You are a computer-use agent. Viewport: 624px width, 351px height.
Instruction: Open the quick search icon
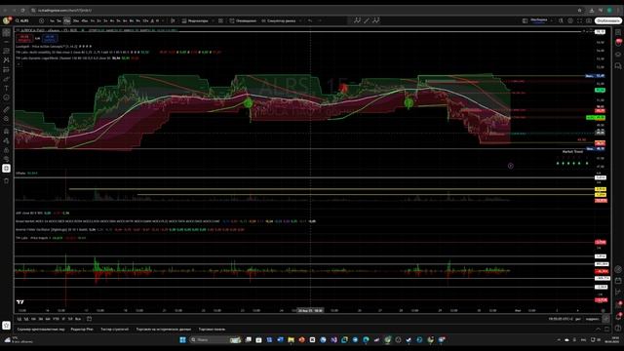click(561, 20)
